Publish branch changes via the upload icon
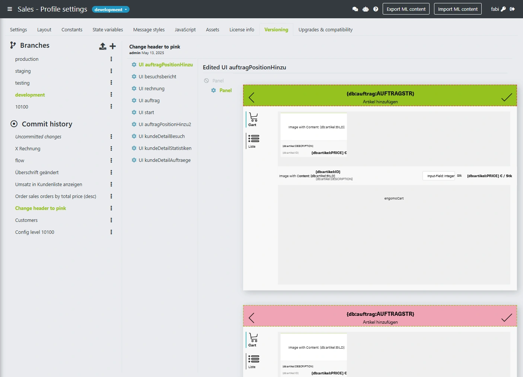This screenshot has height=377, width=523. tap(103, 46)
